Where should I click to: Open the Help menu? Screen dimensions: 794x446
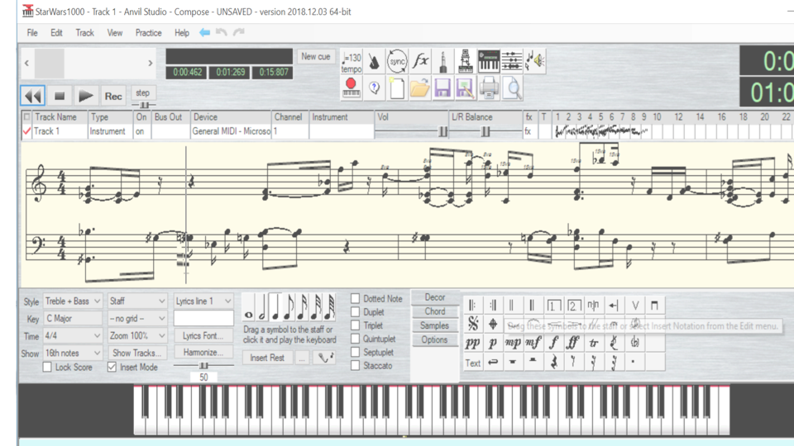(x=182, y=33)
